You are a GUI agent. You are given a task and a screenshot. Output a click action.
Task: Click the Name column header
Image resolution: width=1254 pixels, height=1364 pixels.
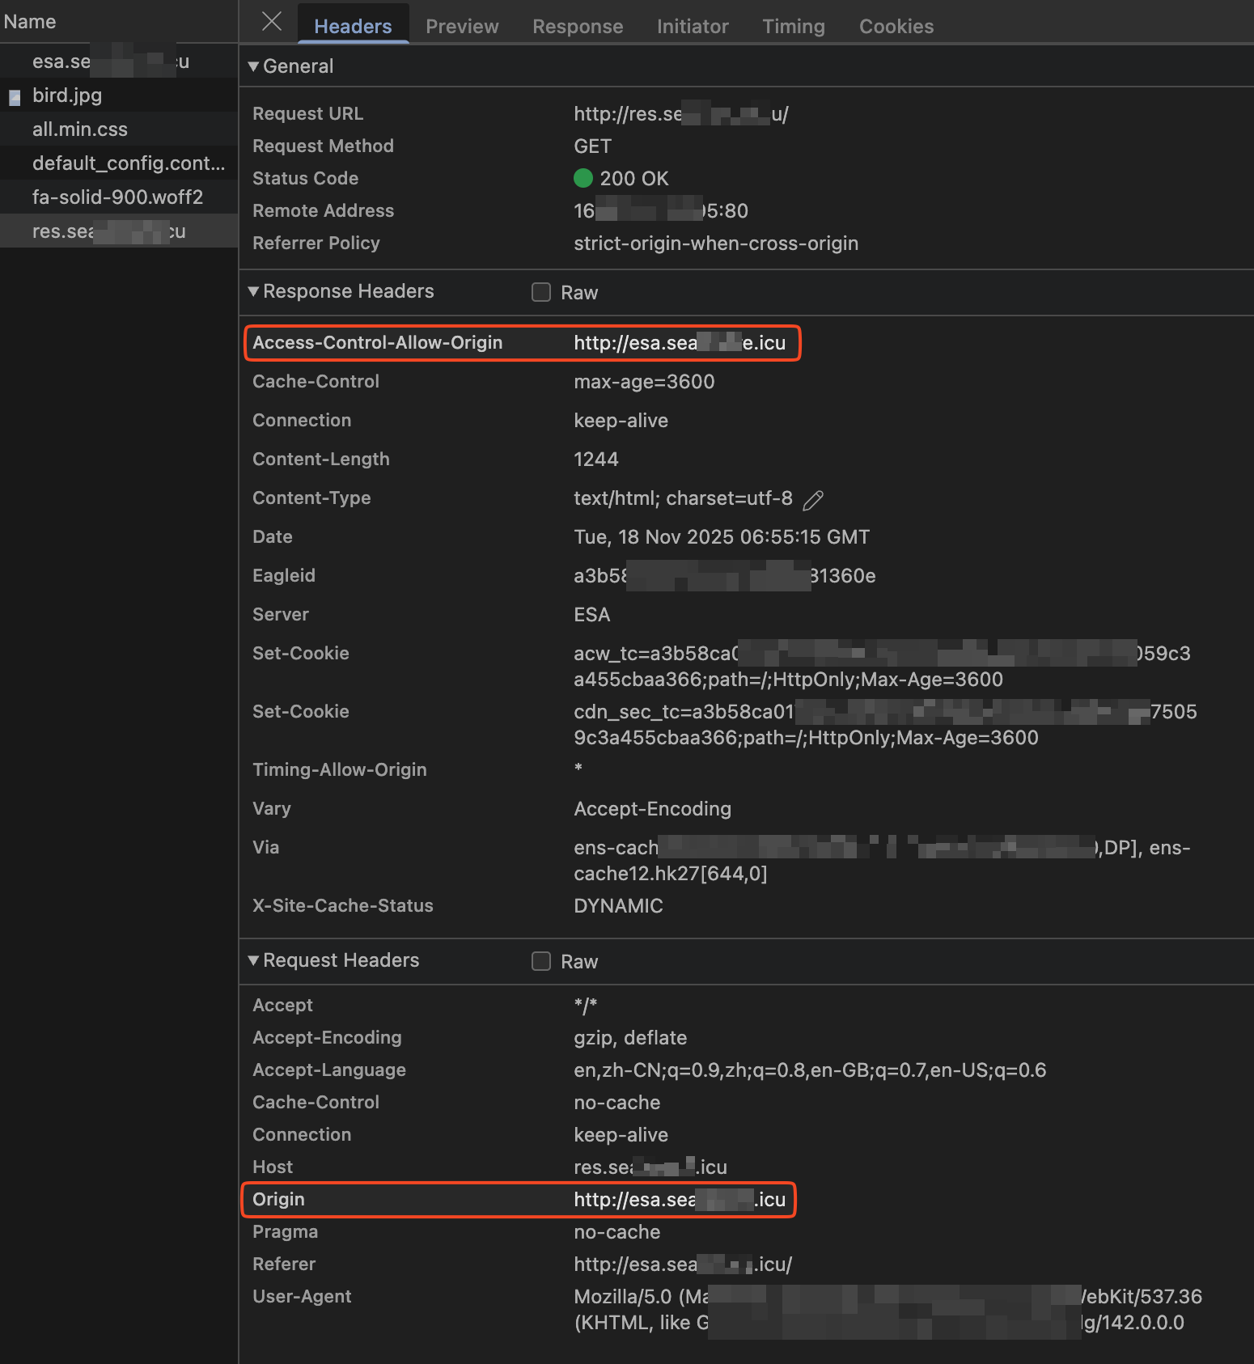pos(30,22)
